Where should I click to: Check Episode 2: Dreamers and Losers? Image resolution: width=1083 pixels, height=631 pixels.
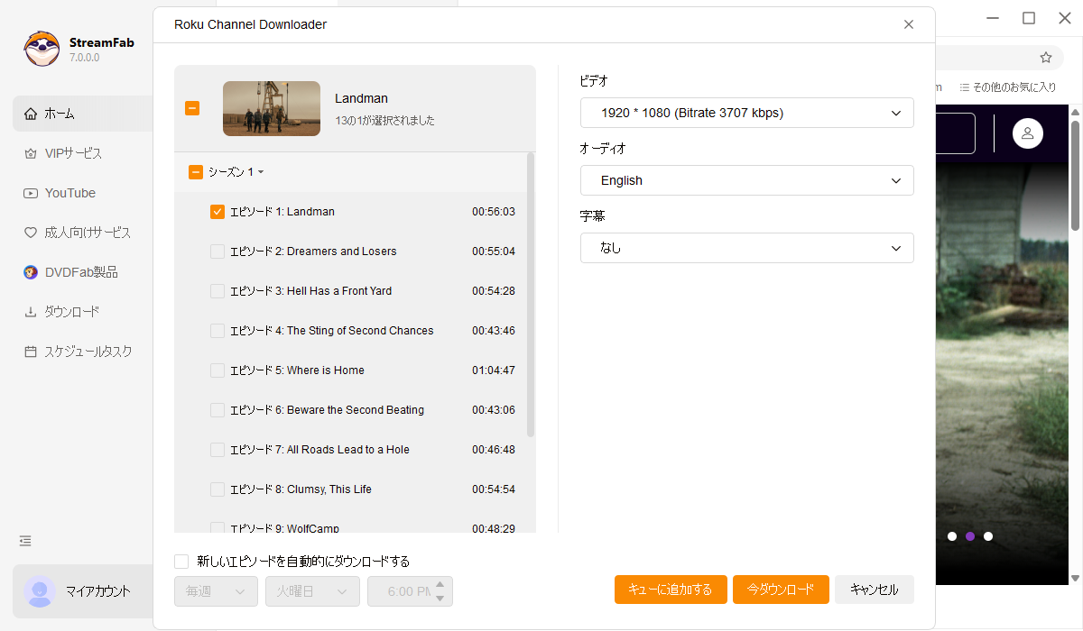click(x=218, y=251)
